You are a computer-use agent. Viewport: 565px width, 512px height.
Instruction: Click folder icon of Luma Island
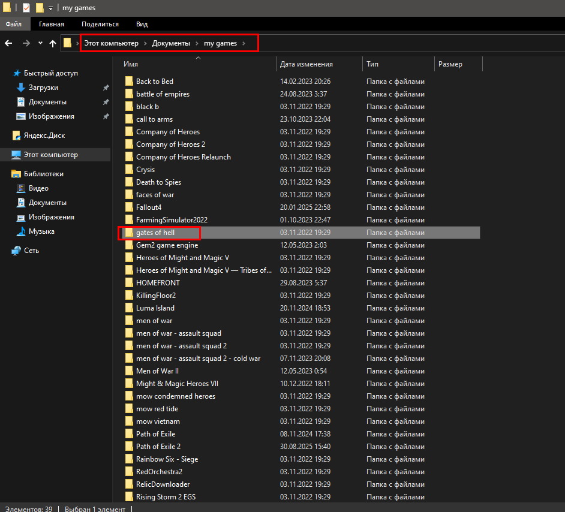[129, 308]
